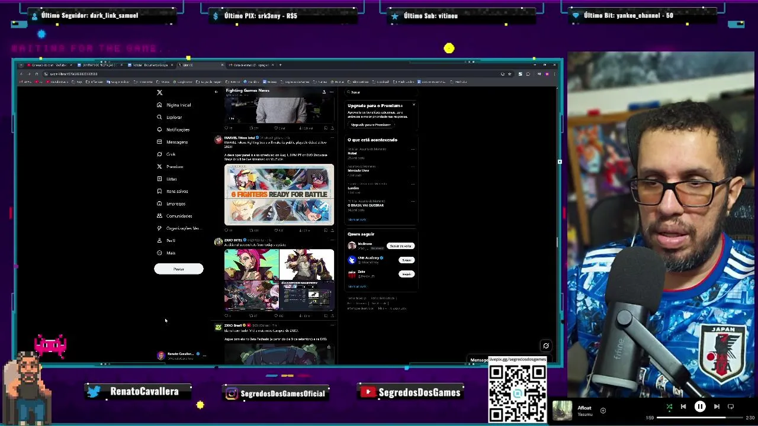Follow back McBruno
The height and width of the screenshot is (426, 758).
click(x=400, y=246)
